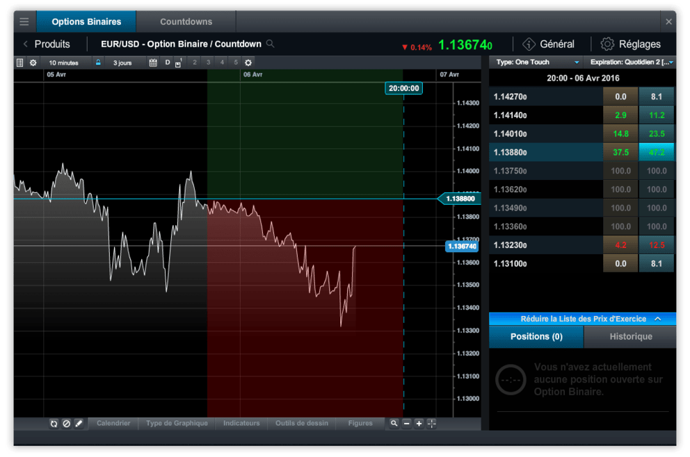Screen dimensions: 690x457
Task: Open the chart zoom magnifier
Action: [394, 423]
